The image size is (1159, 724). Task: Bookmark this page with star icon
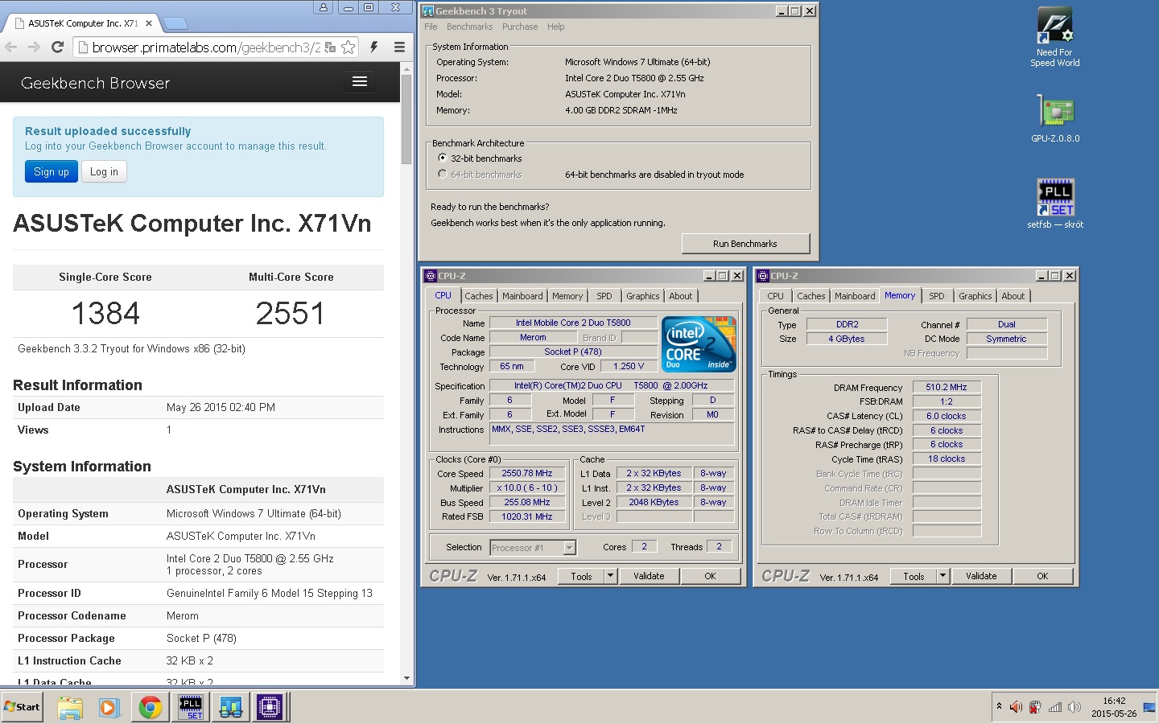click(348, 47)
